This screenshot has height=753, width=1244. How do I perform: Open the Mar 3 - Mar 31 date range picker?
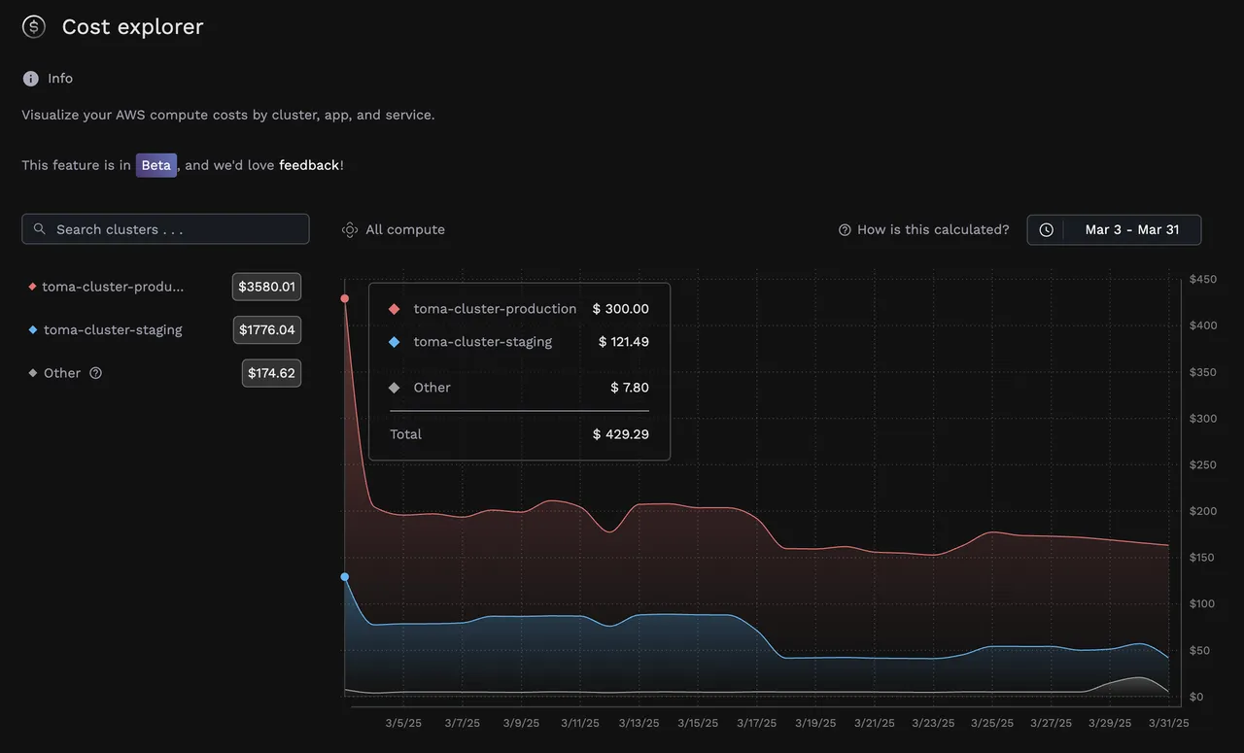click(1114, 230)
